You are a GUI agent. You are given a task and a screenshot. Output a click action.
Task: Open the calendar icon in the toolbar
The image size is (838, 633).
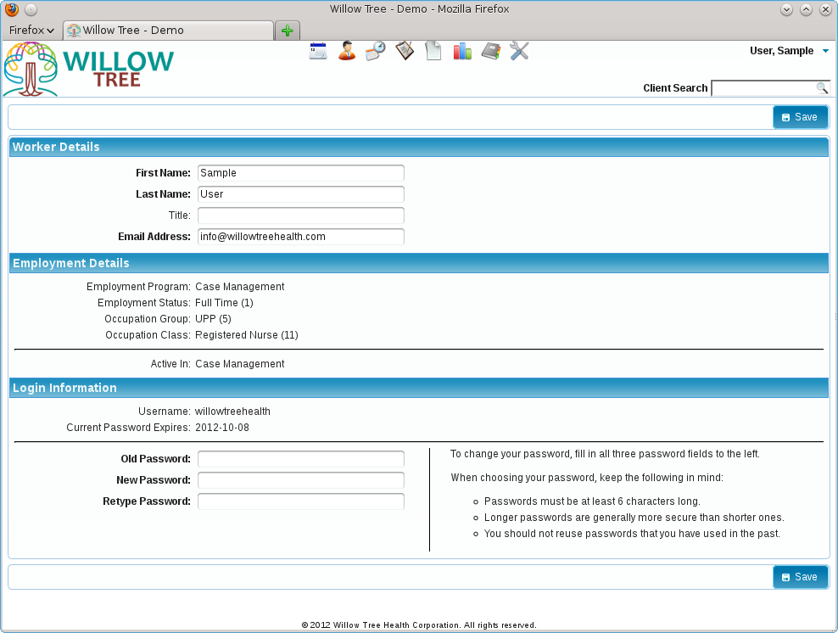[x=318, y=51]
